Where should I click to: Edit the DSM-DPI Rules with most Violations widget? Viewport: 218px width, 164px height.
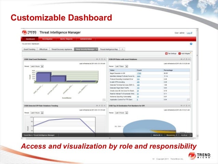point(184,59)
